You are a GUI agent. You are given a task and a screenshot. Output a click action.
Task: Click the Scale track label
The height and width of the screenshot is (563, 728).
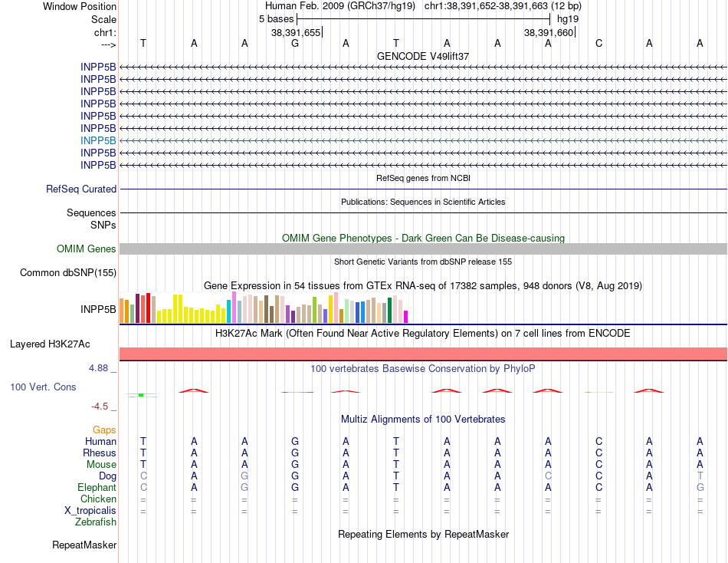[103, 19]
